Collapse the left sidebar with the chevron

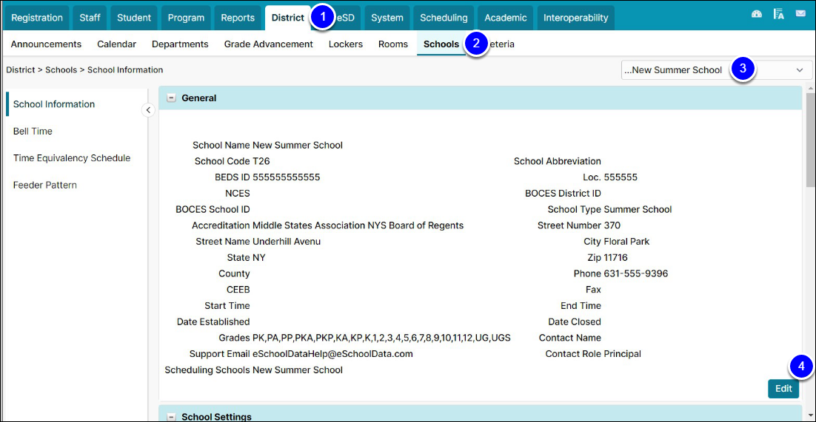tap(148, 109)
